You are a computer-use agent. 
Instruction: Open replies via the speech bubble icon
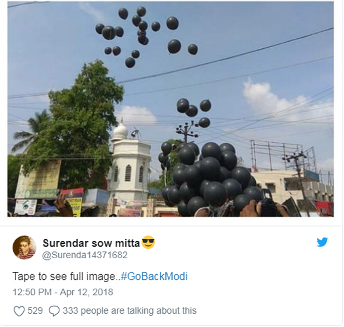click(x=54, y=311)
